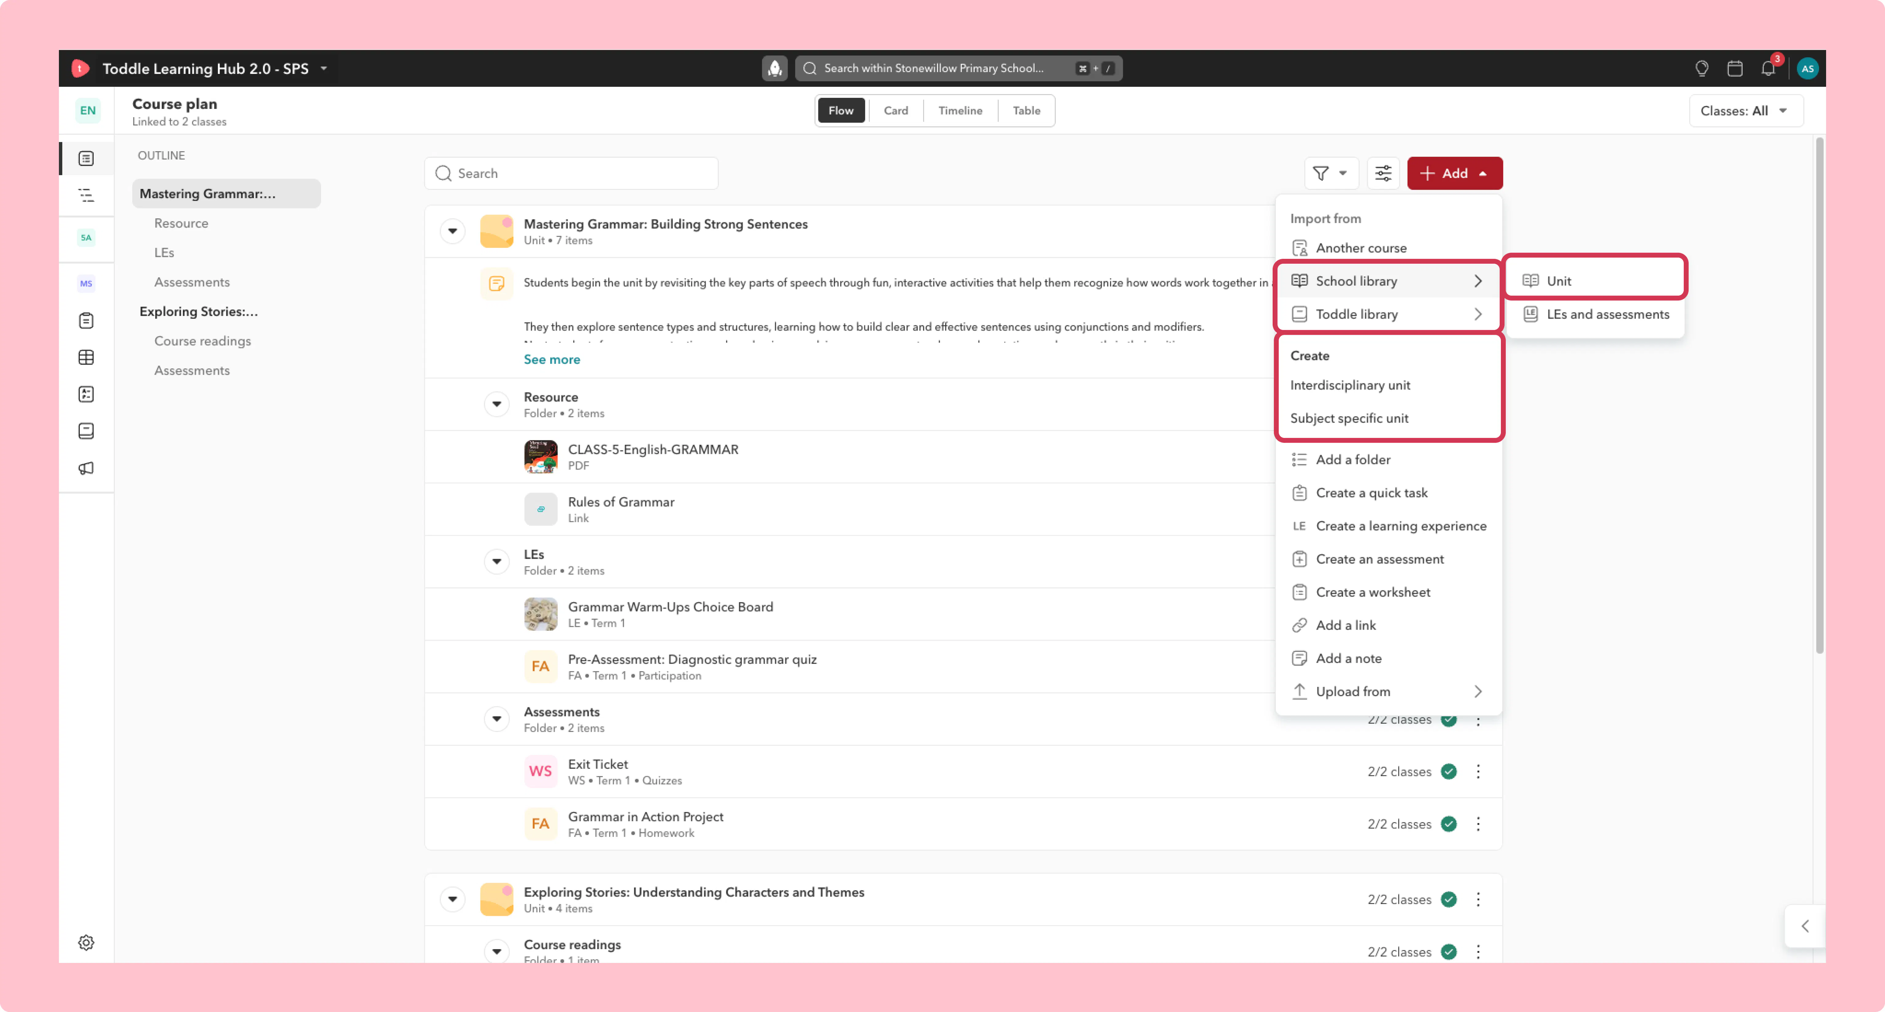Select Add a folder
Screen dimensions: 1885x1012
1389,460
